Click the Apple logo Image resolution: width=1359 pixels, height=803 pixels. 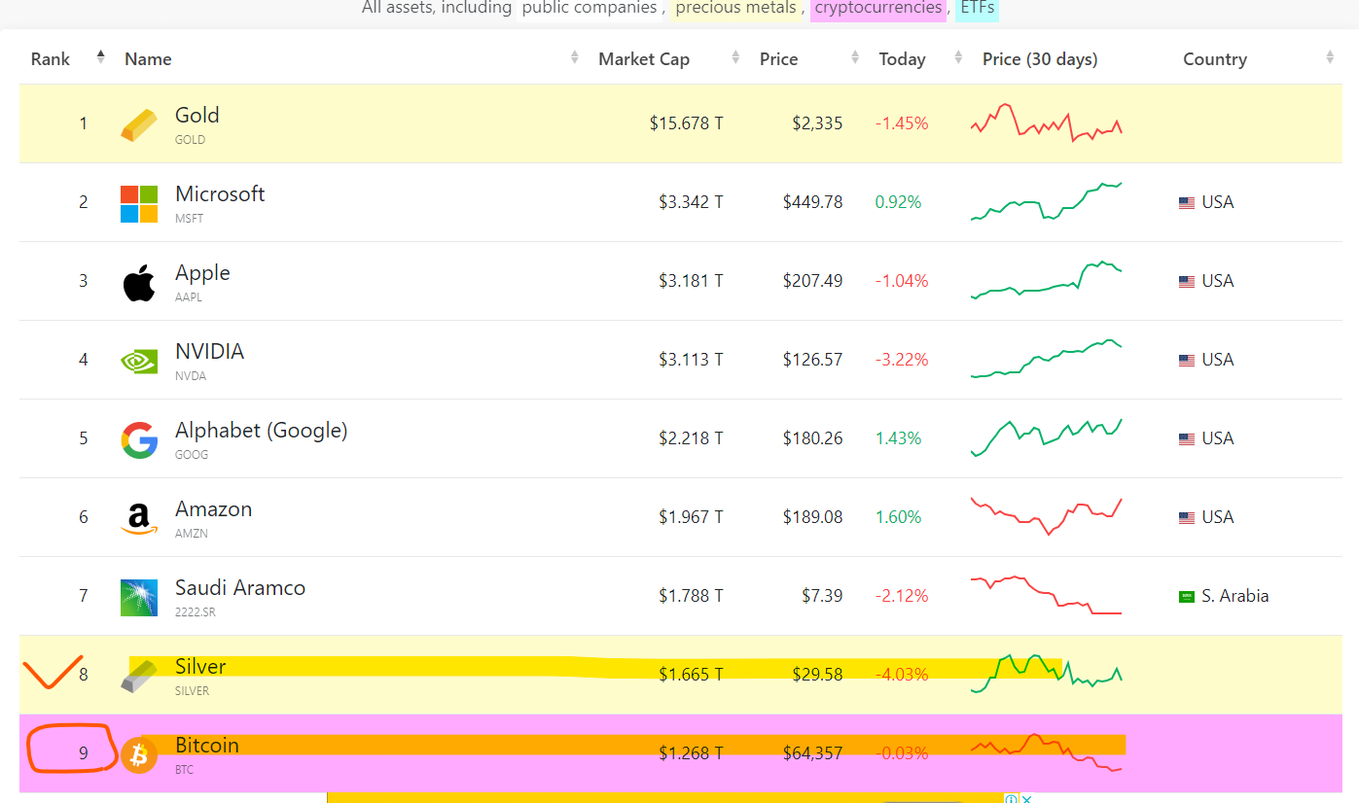coord(139,282)
